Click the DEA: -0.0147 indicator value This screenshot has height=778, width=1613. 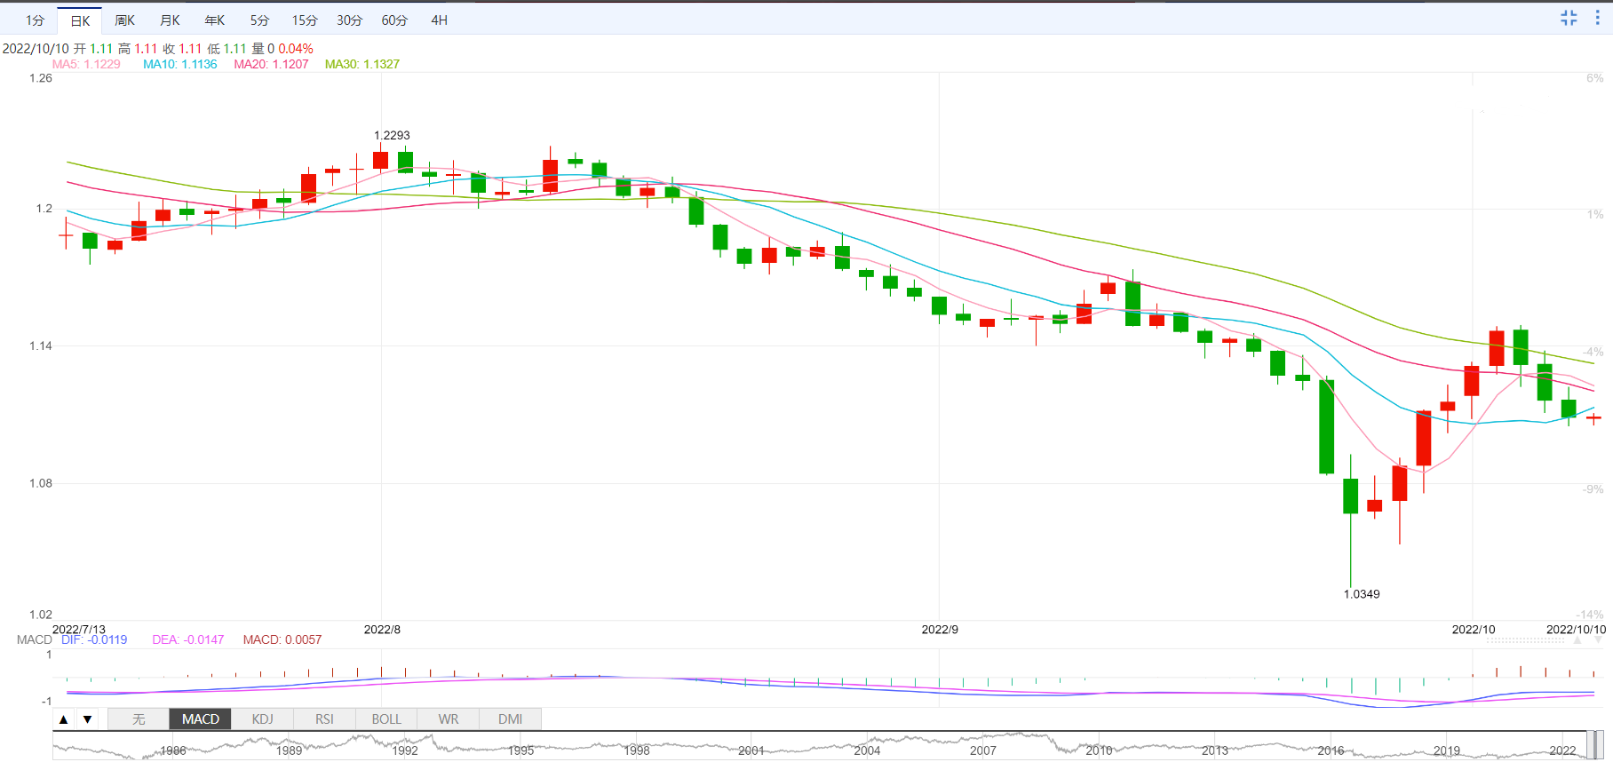(x=188, y=639)
